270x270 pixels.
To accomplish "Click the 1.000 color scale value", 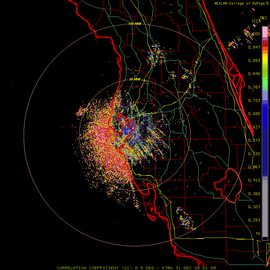I will pos(254,34).
